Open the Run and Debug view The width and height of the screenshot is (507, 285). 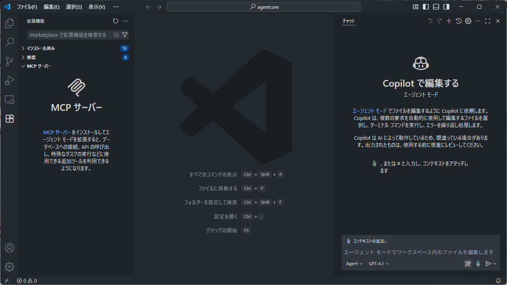(10, 80)
